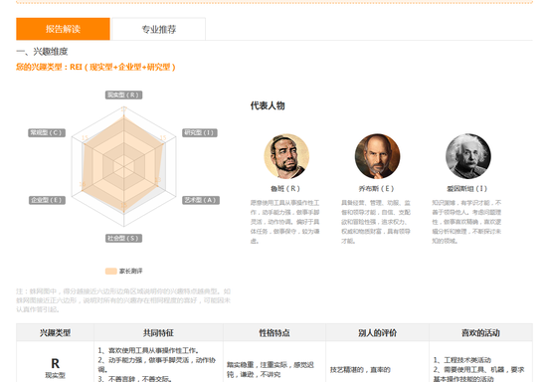Click the 企业型 (E) radar label
The image size is (547, 382).
pyautogui.click(x=47, y=200)
